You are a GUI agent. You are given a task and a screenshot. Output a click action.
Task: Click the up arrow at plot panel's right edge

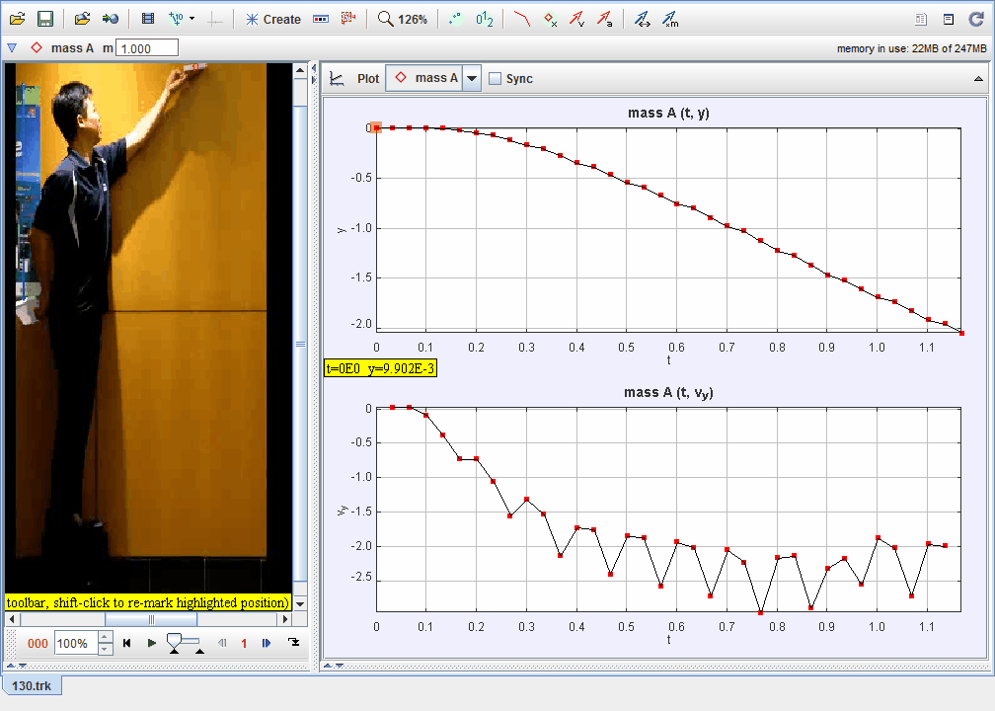pos(978,79)
